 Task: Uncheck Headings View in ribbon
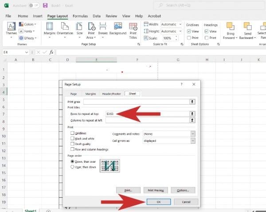click(207, 31)
